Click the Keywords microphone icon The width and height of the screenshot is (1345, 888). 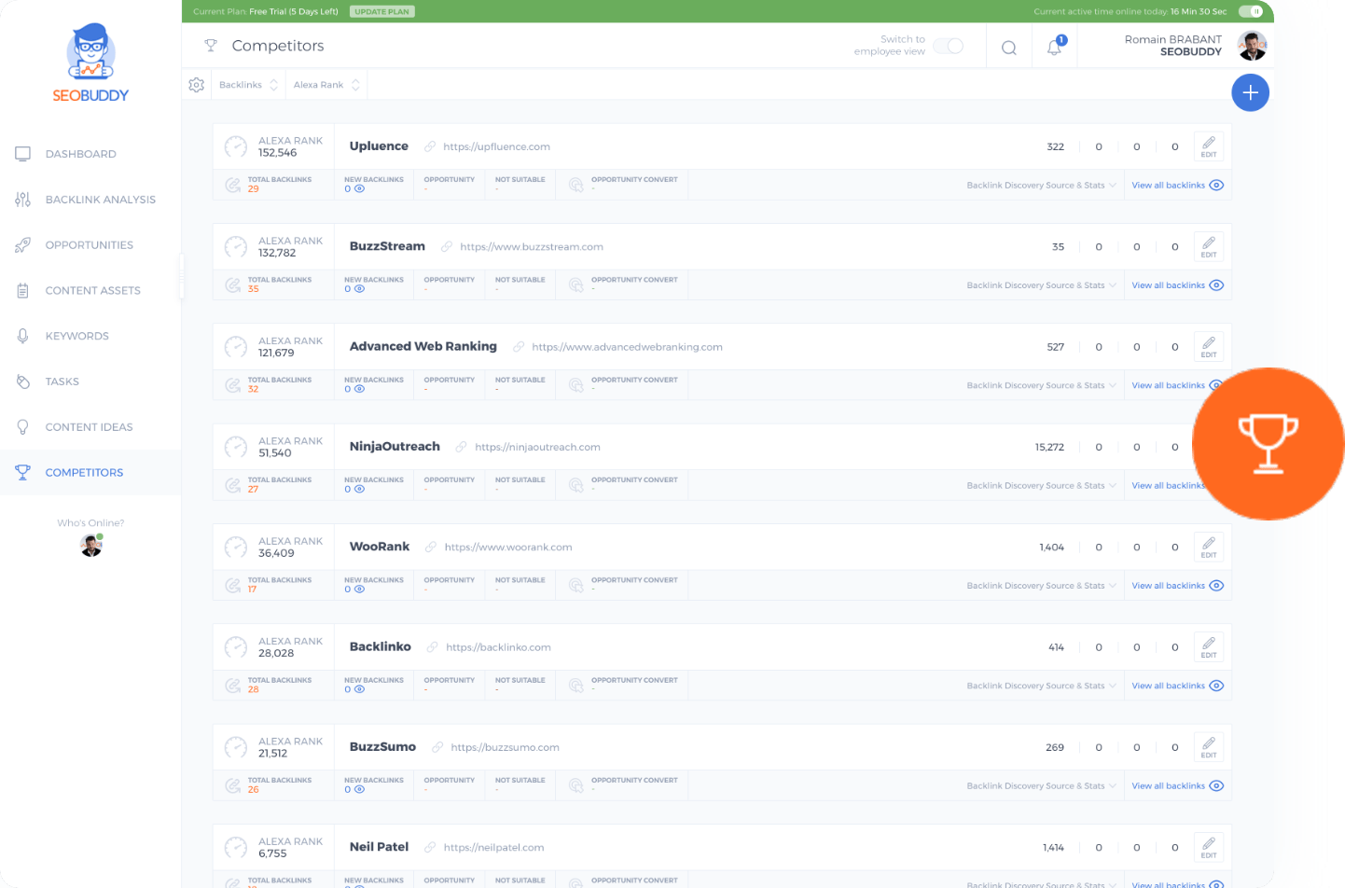(x=23, y=336)
